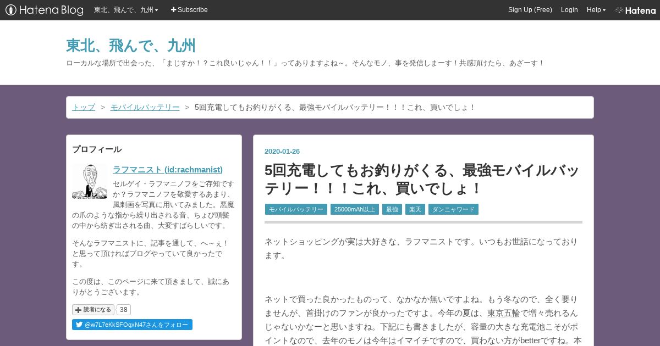Click the 読者になる subscribe button
The width and height of the screenshot is (660, 346).
pyautogui.click(x=93, y=310)
